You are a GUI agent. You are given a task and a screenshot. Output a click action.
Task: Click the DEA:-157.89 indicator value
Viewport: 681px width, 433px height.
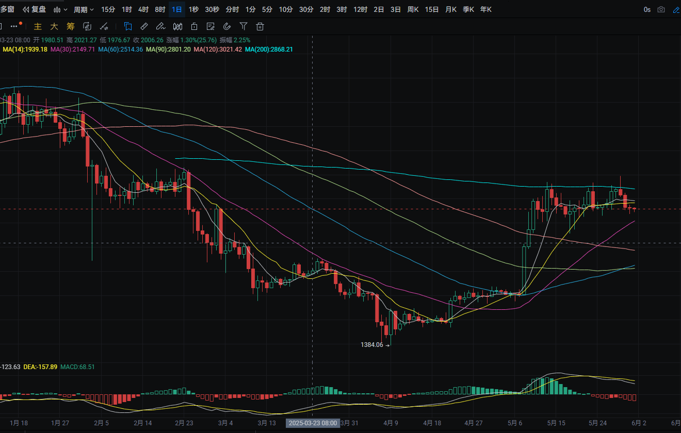[40, 367]
